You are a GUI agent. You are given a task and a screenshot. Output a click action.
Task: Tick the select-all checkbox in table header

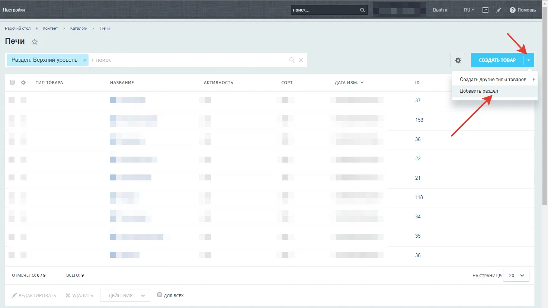tap(12, 82)
